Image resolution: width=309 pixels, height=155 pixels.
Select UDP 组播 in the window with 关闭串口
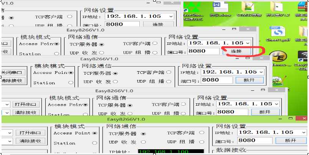[169, 82]
